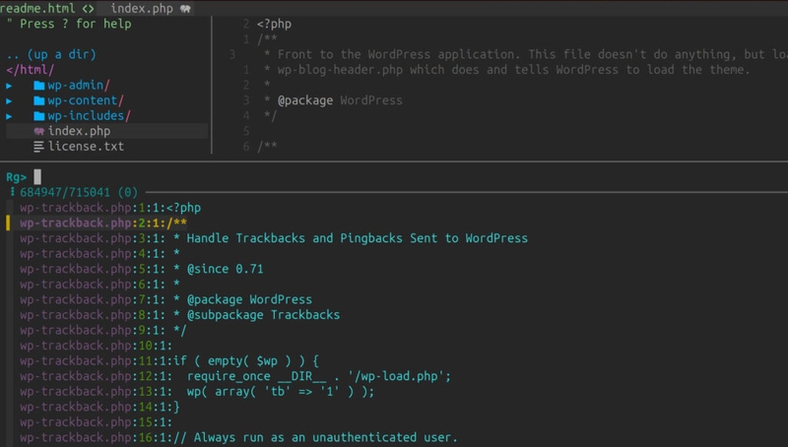Select result "wp( array( 'tb' => '1' ) )" line
This screenshot has width=788, height=447.
coord(198,392)
